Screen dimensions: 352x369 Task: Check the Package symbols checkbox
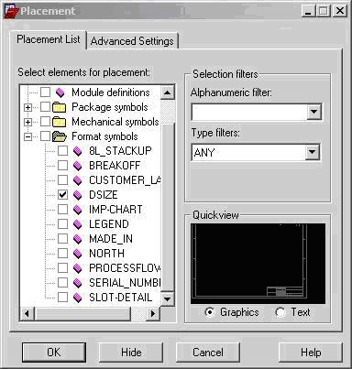[x=46, y=107]
